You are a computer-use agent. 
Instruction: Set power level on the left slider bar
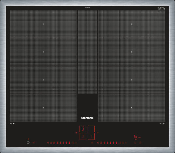(62, 143)
